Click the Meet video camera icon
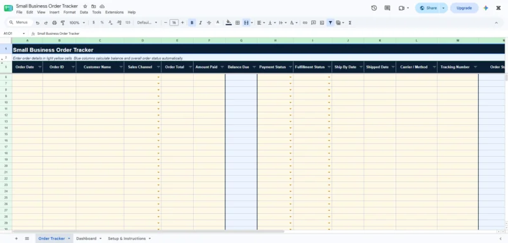Viewport: 508px width, 243px height. click(402, 8)
